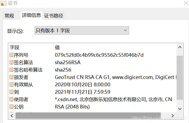Select the 有效期从 field icon
Image resolution: width=189 pixels, height=123 pixels.
coord(11,84)
